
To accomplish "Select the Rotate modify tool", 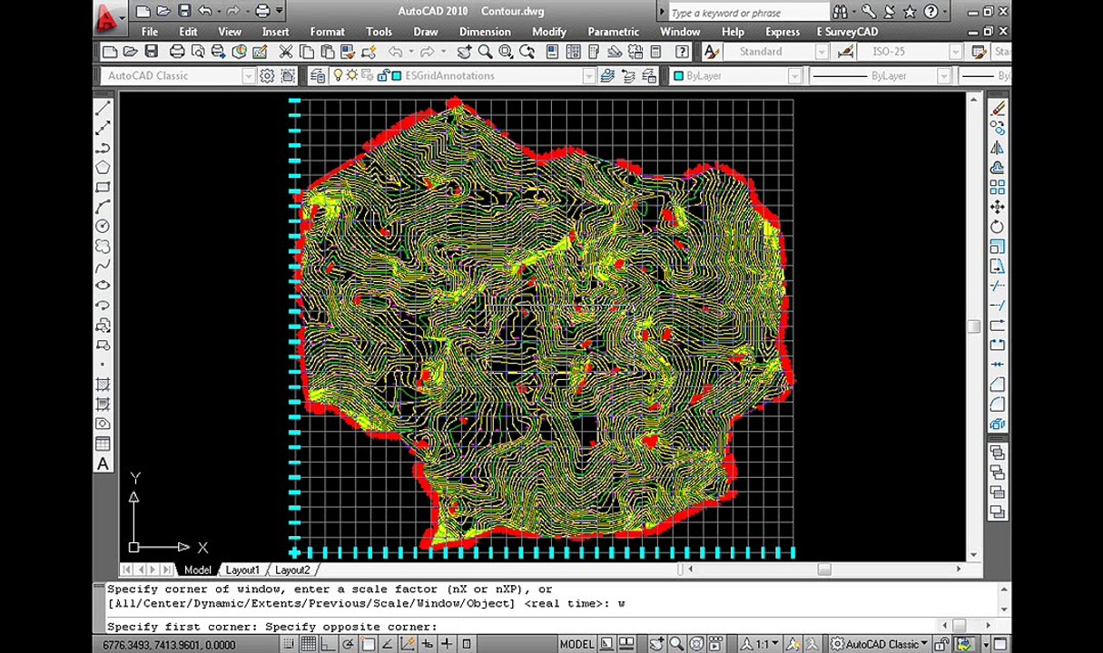I will [x=998, y=227].
